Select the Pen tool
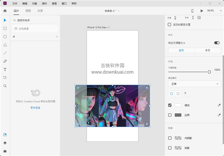This screenshot has height=156, width=224. pyautogui.click(x=5, y=61)
